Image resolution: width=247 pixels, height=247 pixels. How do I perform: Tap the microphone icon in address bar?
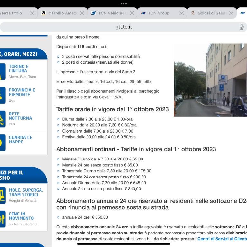pos(241,27)
